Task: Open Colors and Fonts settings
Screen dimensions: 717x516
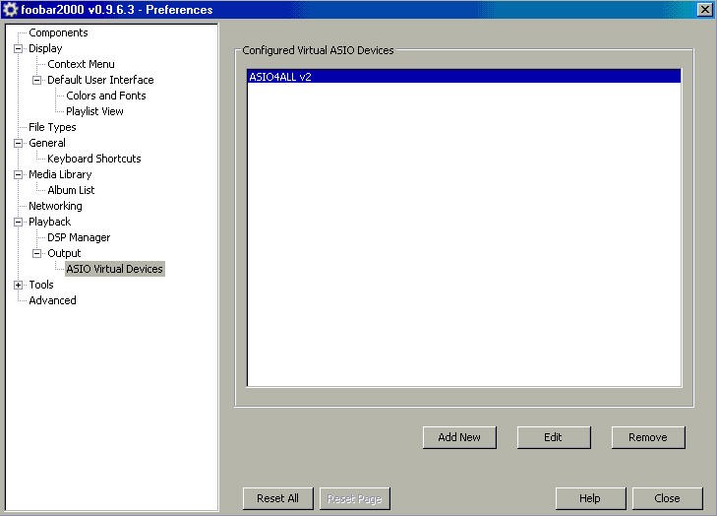Action: 106,96
